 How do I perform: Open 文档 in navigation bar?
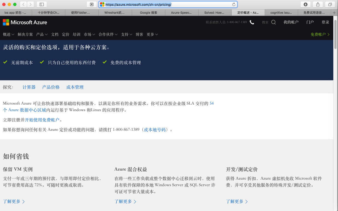click(x=55, y=34)
